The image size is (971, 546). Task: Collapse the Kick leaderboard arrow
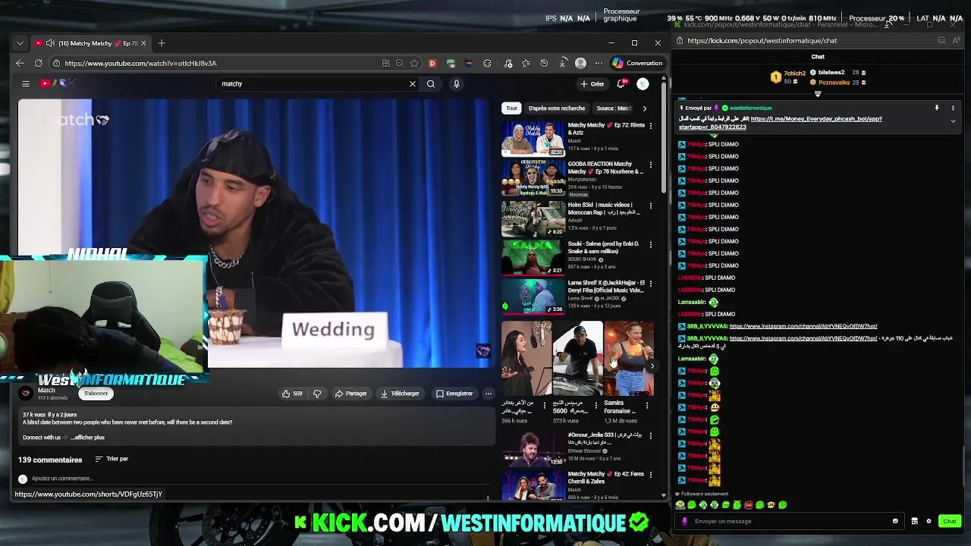coord(818,94)
